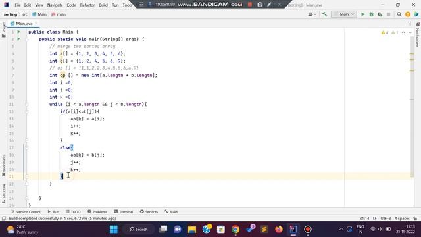Click taskbar Search box

tap(139, 230)
